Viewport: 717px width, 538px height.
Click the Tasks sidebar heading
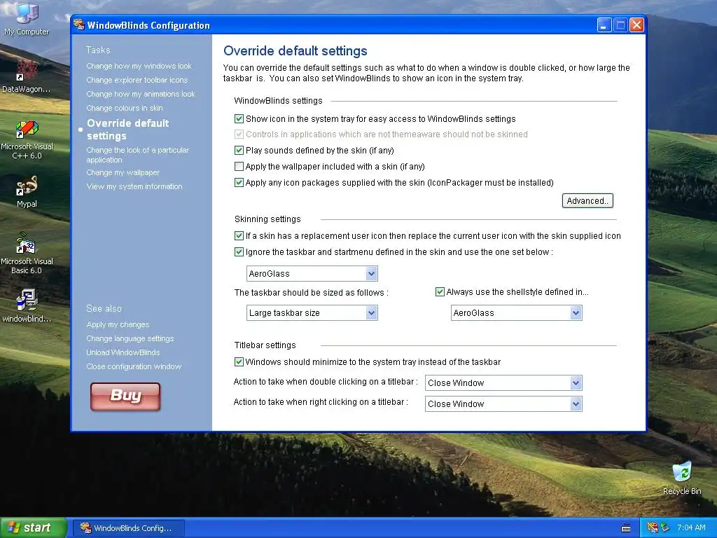coord(98,50)
